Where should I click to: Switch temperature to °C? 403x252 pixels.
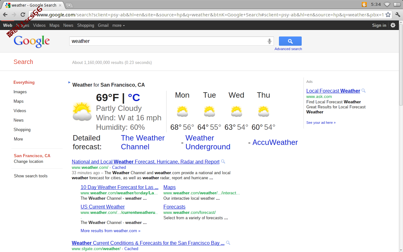(x=134, y=98)
